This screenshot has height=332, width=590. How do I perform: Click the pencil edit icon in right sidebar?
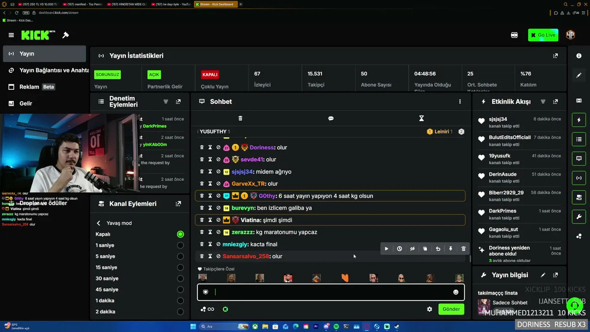(x=579, y=75)
